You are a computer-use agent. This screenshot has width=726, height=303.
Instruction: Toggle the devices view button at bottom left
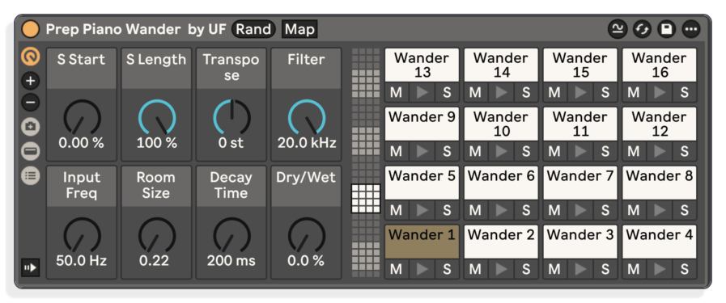pyautogui.click(x=31, y=267)
